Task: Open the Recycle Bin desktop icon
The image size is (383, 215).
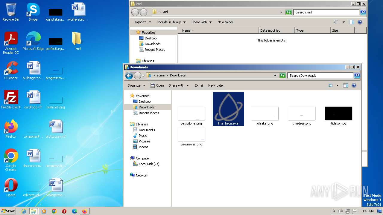Action: [x=11, y=12]
